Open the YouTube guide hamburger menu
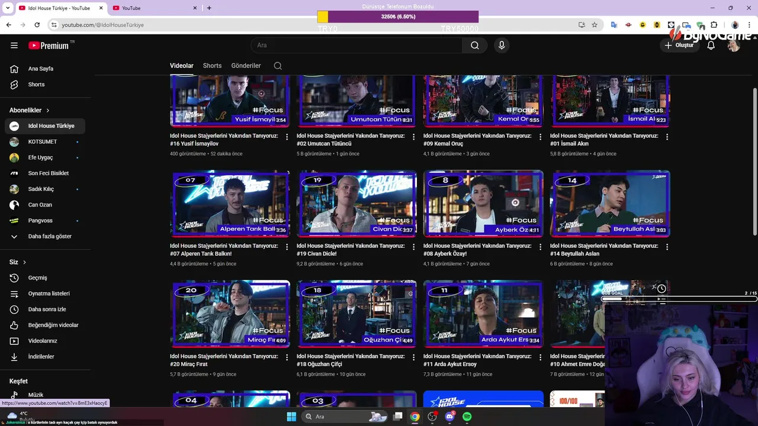This screenshot has height=426, width=758. 14,46
